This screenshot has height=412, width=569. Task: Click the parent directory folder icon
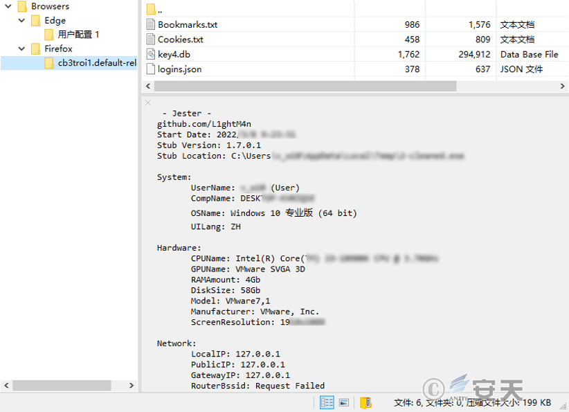click(151, 10)
